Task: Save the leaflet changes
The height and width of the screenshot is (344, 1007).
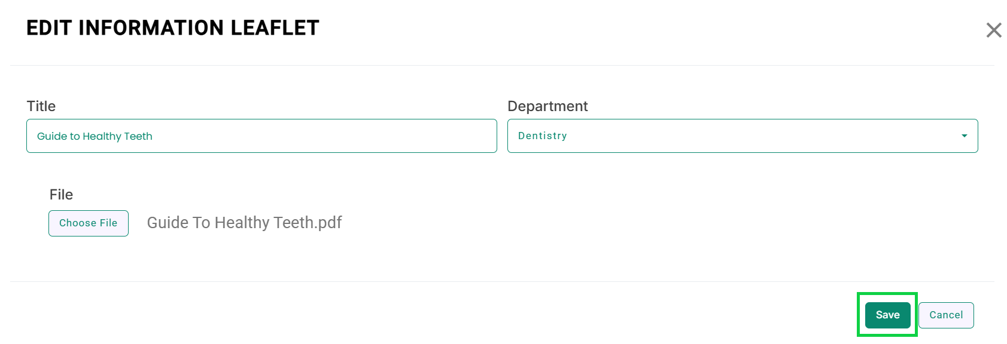Action: (x=887, y=315)
